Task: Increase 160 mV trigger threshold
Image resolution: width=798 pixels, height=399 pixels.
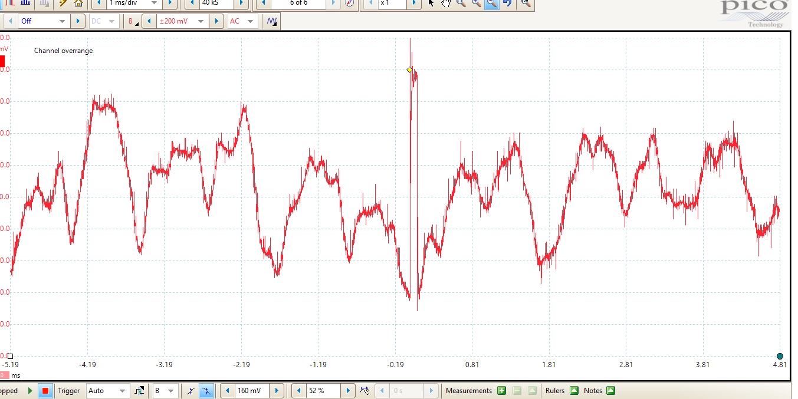Action: (277, 391)
